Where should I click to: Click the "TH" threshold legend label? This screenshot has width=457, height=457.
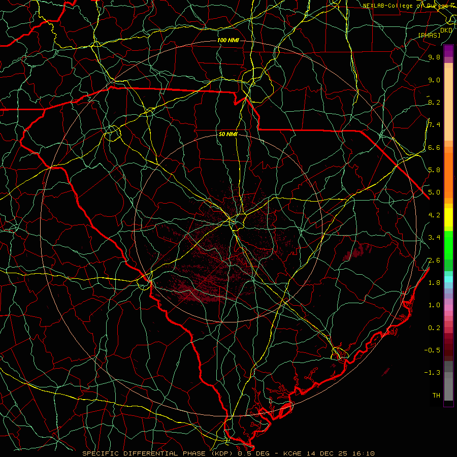(x=436, y=395)
